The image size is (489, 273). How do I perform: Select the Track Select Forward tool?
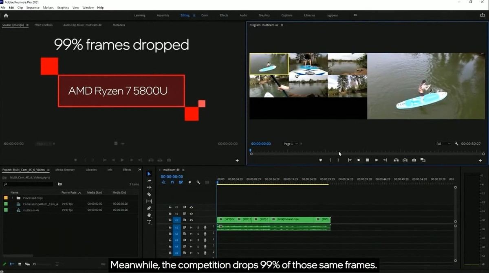149,181
